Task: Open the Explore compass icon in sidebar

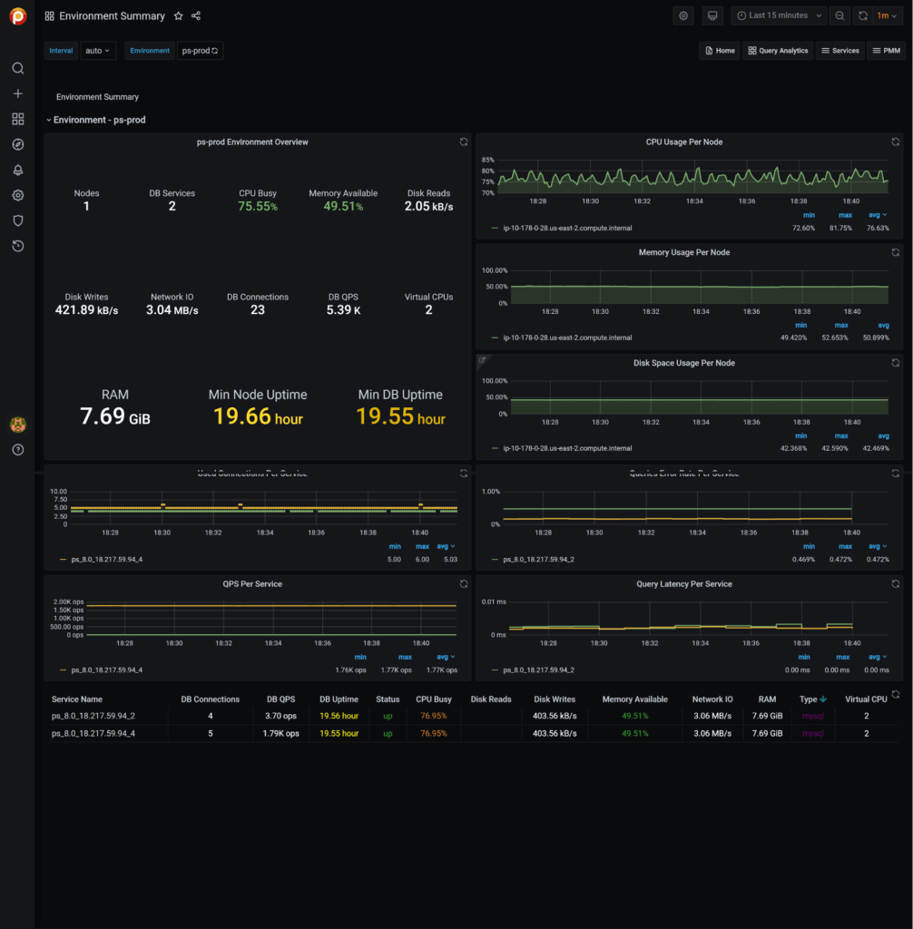Action: (17, 144)
